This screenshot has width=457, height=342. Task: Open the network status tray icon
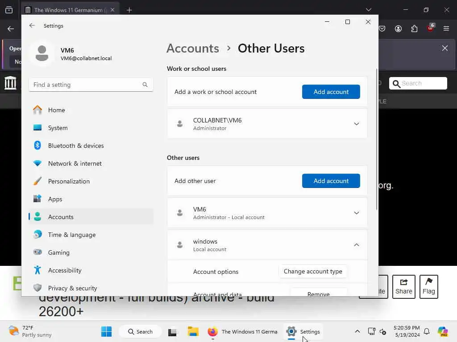pyautogui.click(x=371, y=331)
